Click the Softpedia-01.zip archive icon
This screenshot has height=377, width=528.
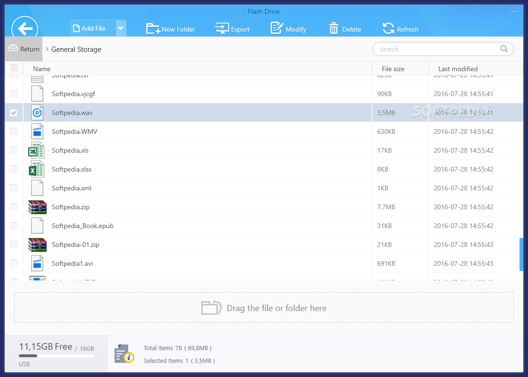click(x=37, y=245)
